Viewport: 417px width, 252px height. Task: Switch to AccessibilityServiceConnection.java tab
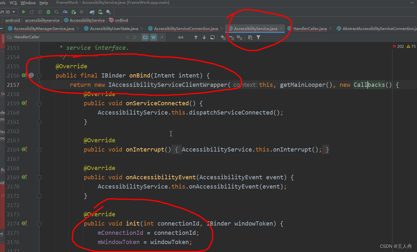(186, 29)
